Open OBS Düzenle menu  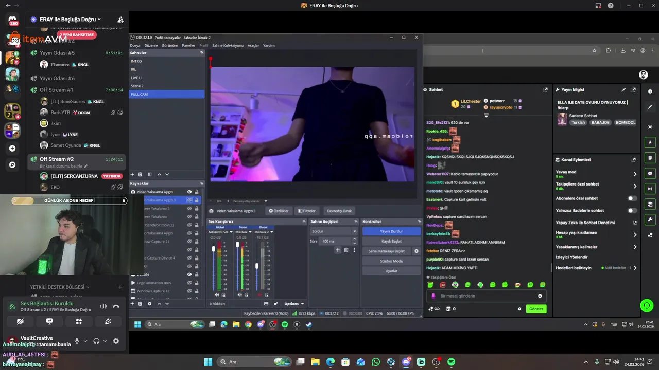click(x=151, y=45)
